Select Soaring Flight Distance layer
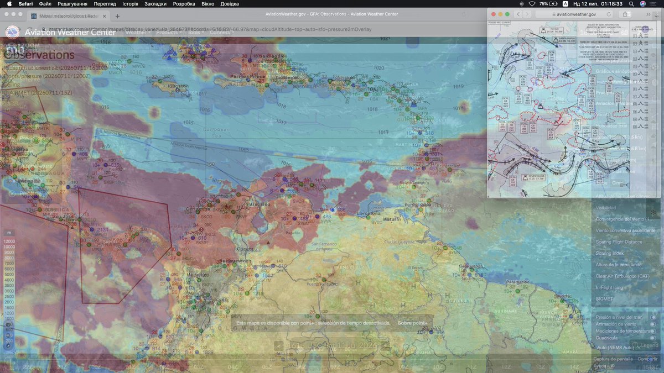664x373 pixels. pos(619,242)
